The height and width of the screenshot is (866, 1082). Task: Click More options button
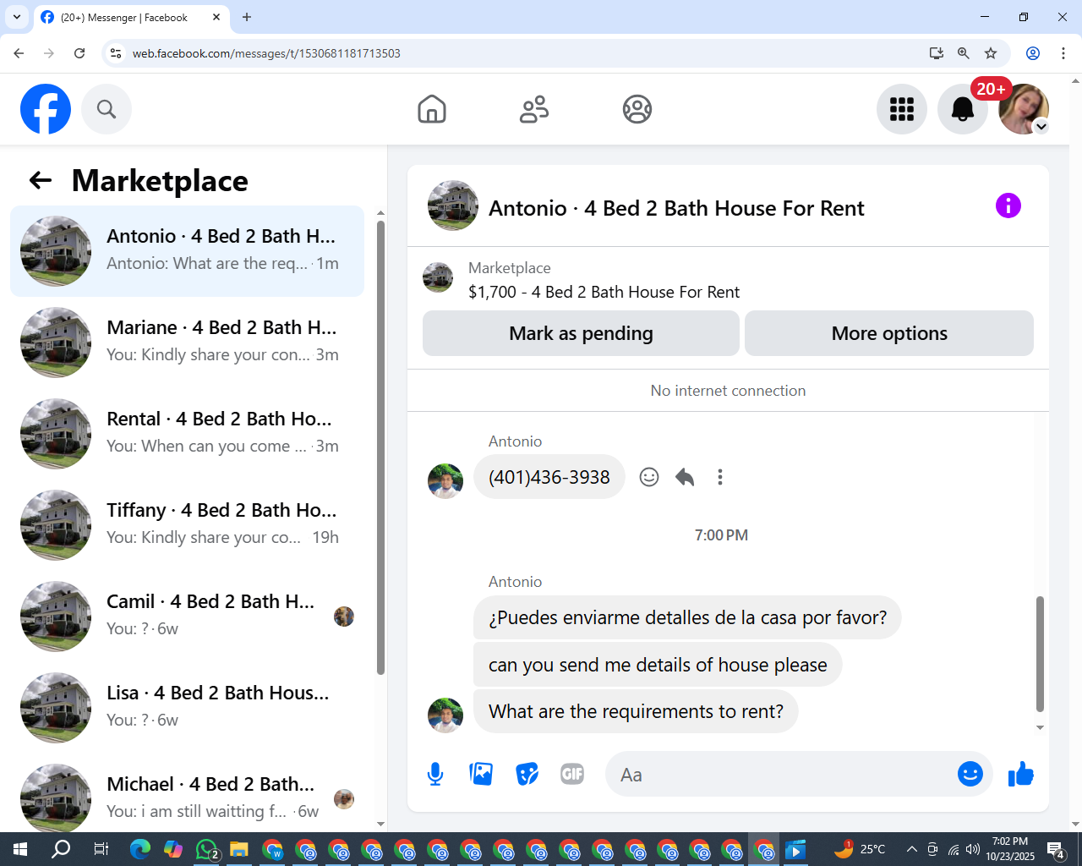pos(889,333)
